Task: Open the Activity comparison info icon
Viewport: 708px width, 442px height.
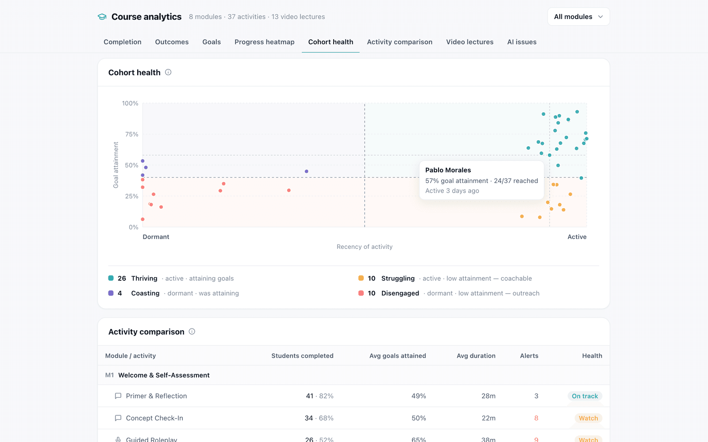Action: point(192,331)
